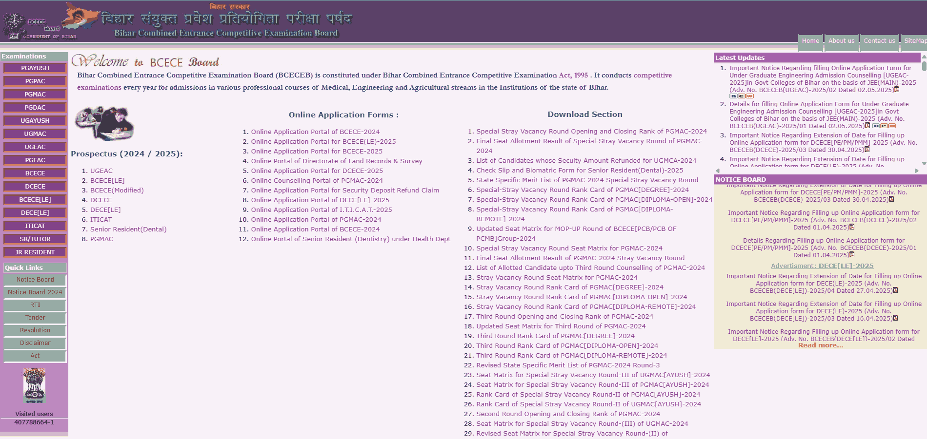
Task: Select UGAYUSH examination button
Action: 35,121
